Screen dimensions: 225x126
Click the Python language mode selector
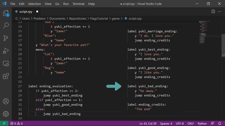click(x=202, y=124)
